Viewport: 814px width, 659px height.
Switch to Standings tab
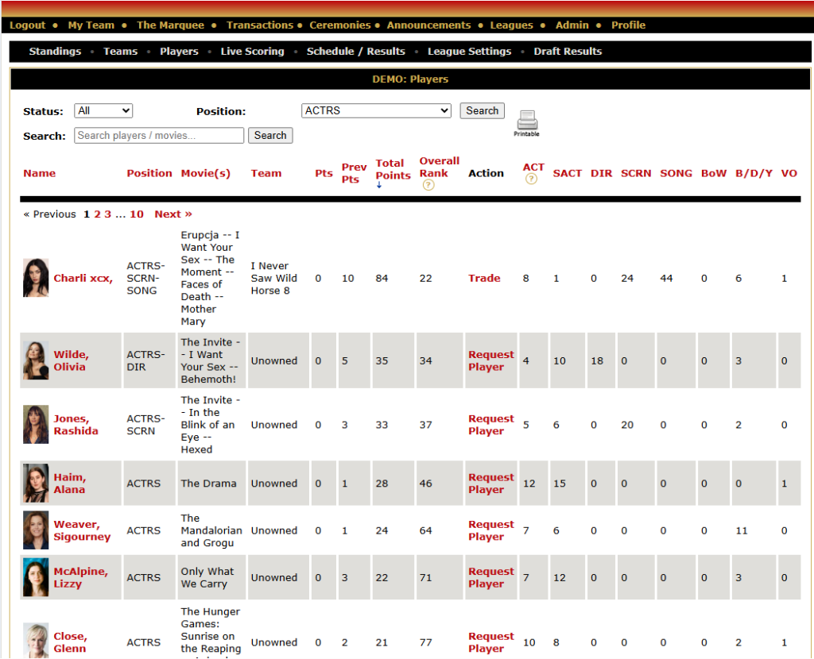[x=55, y=52]
